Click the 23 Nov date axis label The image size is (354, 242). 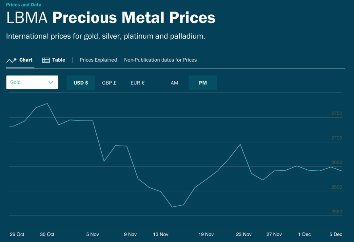coord(244,234)
